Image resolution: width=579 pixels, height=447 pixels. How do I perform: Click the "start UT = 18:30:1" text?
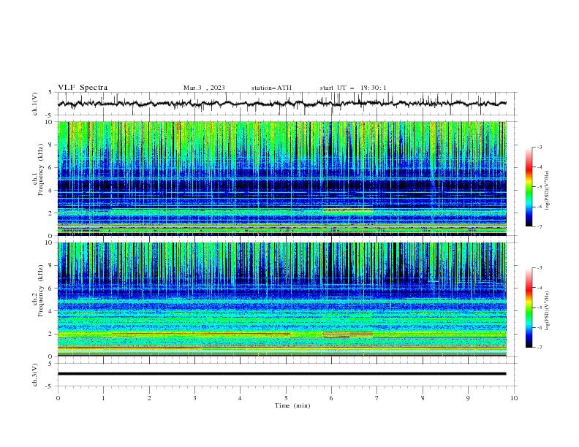pyautogui.click(x=353, y=88)
